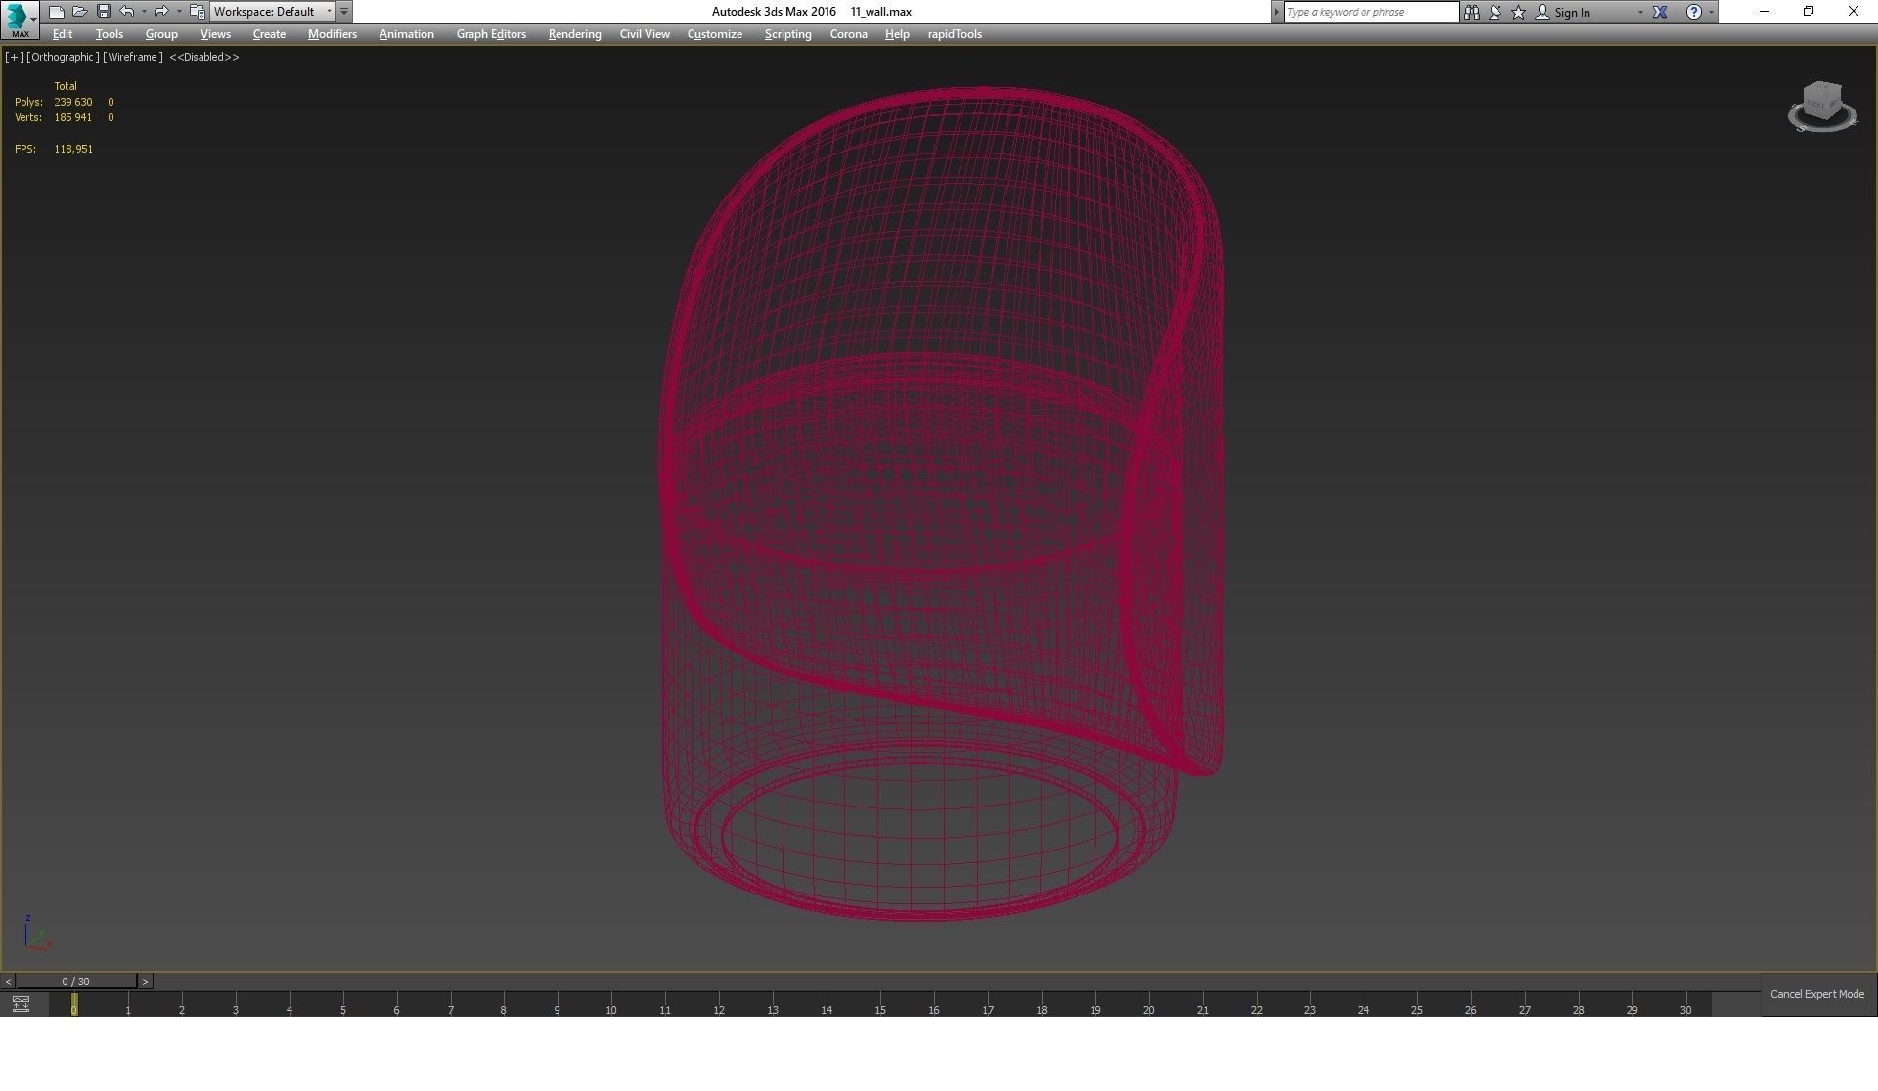Click the New Scene icon
Viewport: 1878px width, 1091px height.
[x=57, y=12]
